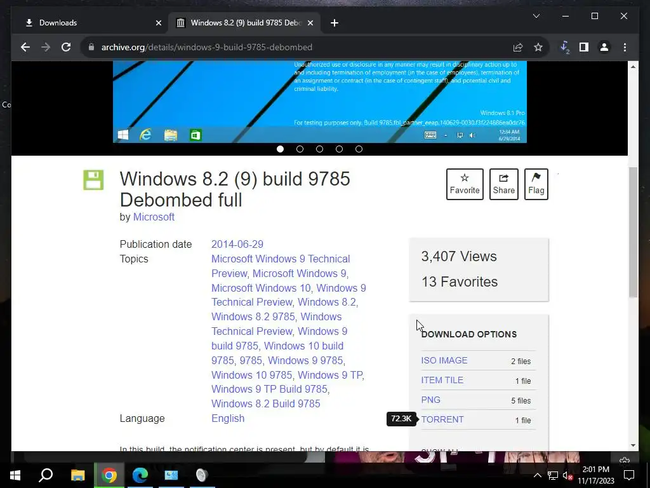Launch Microsoft Edge from the taskbar
The height and width of the screenshot is (488, 650).
[x=140, y=475]
